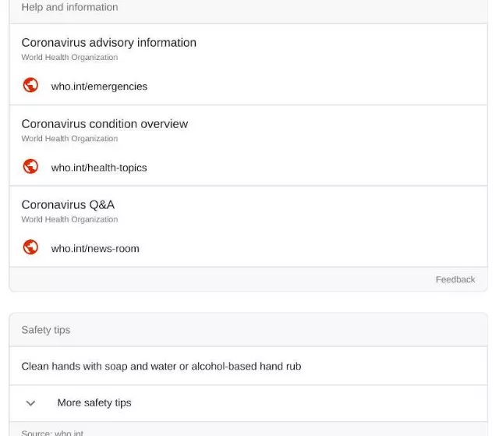The width and height of the screenshot is (499, 436).
Task: Click the Help and information header
Action: (248, 9)
